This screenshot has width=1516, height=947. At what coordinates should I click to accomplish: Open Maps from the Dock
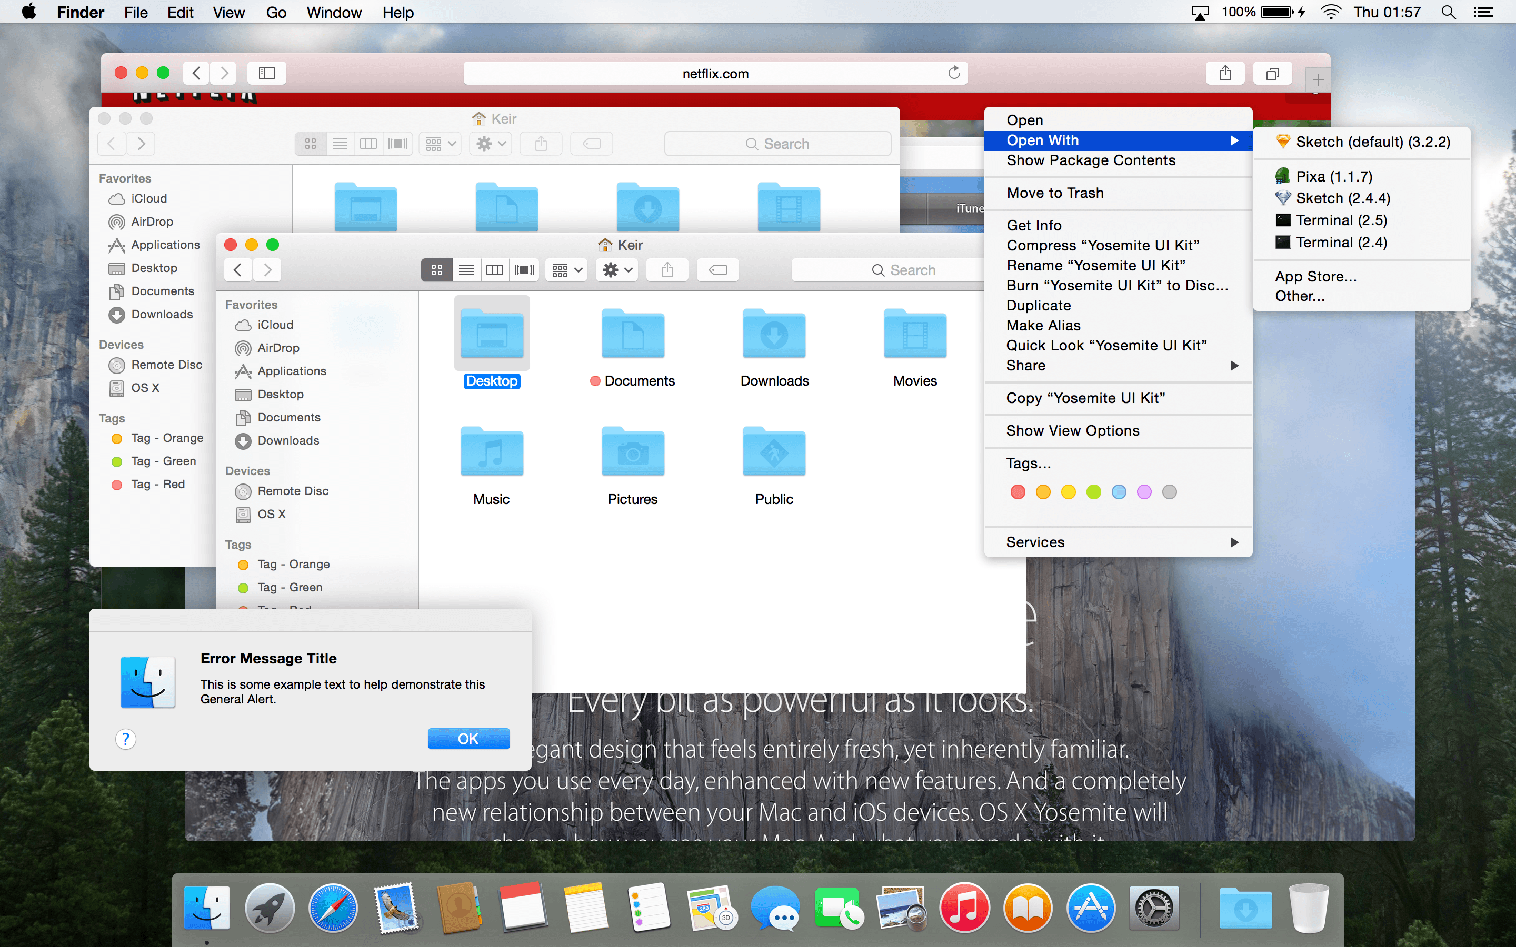(x=712, y=908)
